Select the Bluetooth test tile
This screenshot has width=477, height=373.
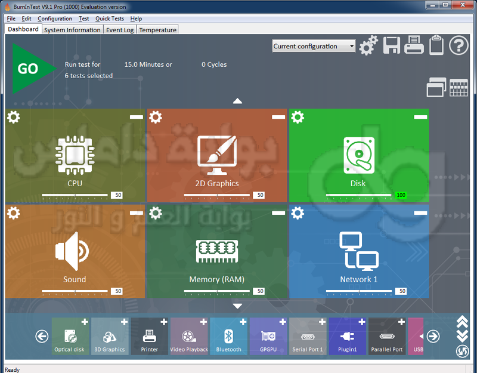228,336
